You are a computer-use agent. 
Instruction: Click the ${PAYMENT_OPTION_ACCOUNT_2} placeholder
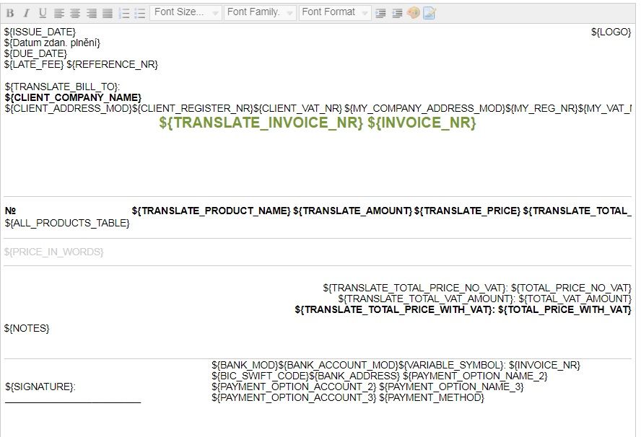tap(294, 387)
